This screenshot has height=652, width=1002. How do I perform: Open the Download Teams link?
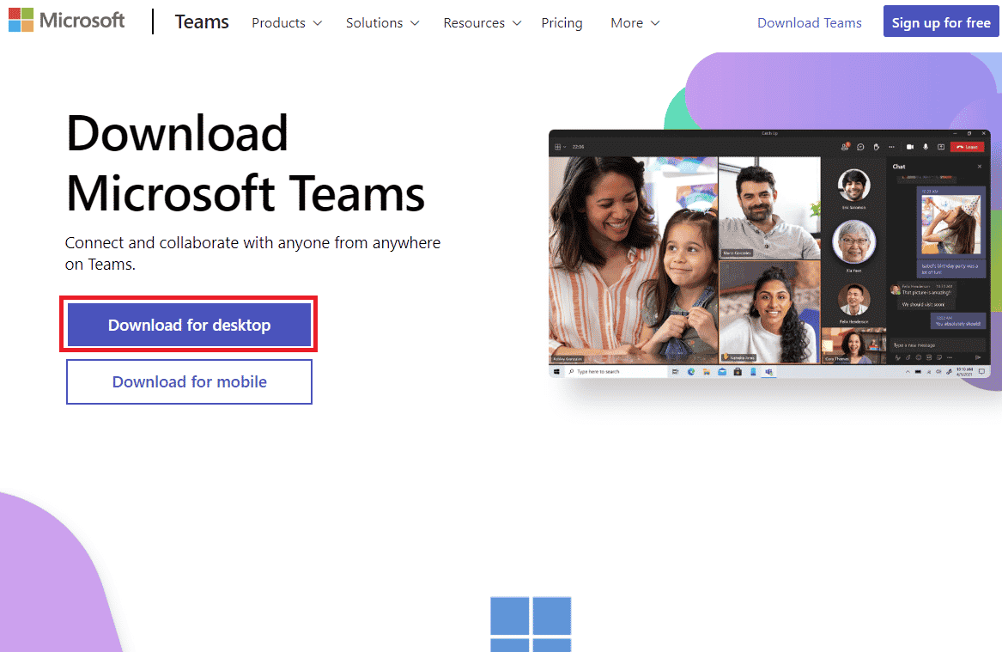coord(808,22)
